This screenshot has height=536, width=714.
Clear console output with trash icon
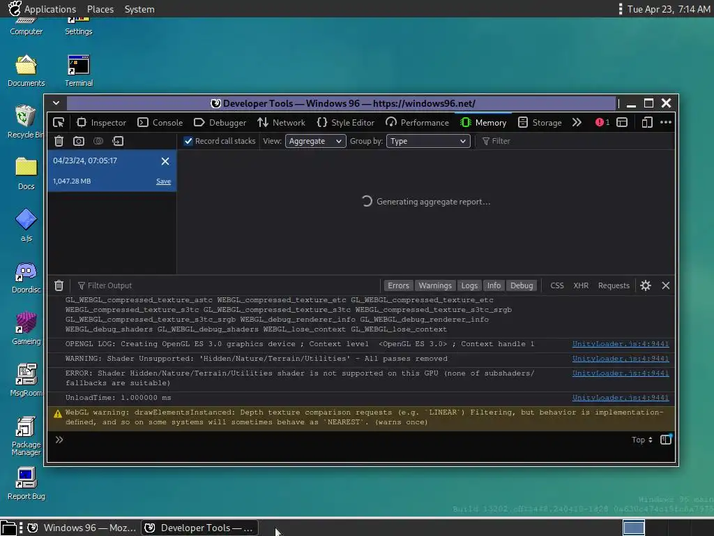[x=59, y=285]
